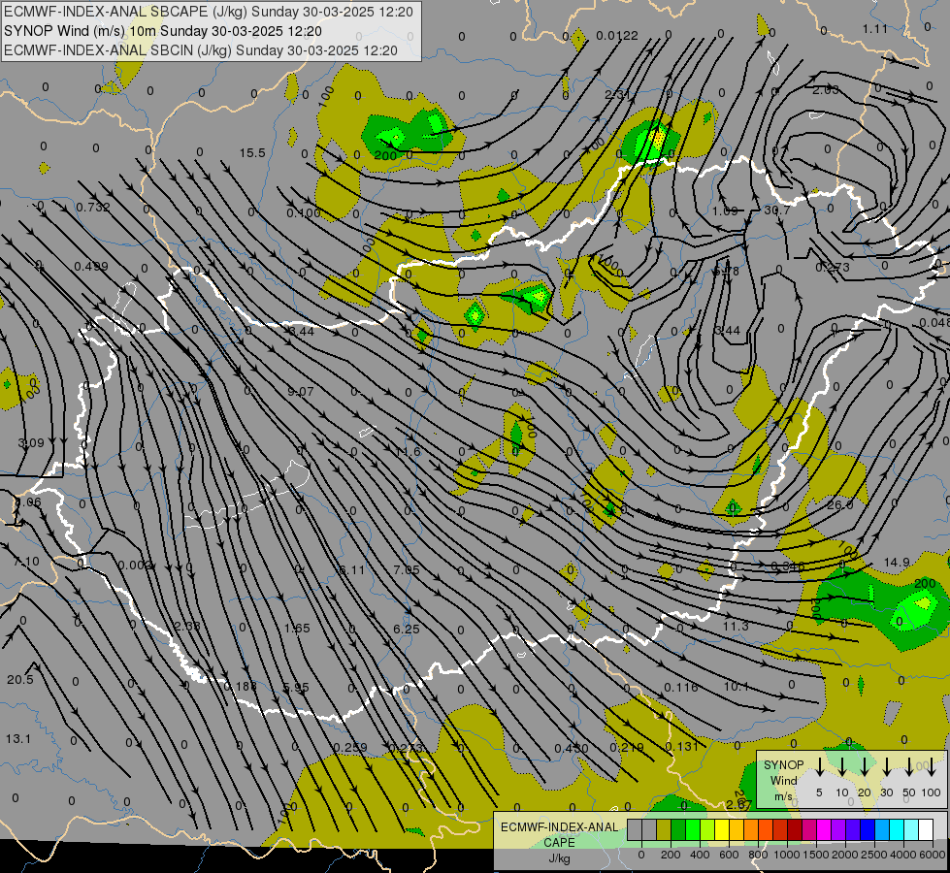The height and width of the screenshot is (873, 950).
Task: Click the 6.11 value on the map
Action: [352, 569]
